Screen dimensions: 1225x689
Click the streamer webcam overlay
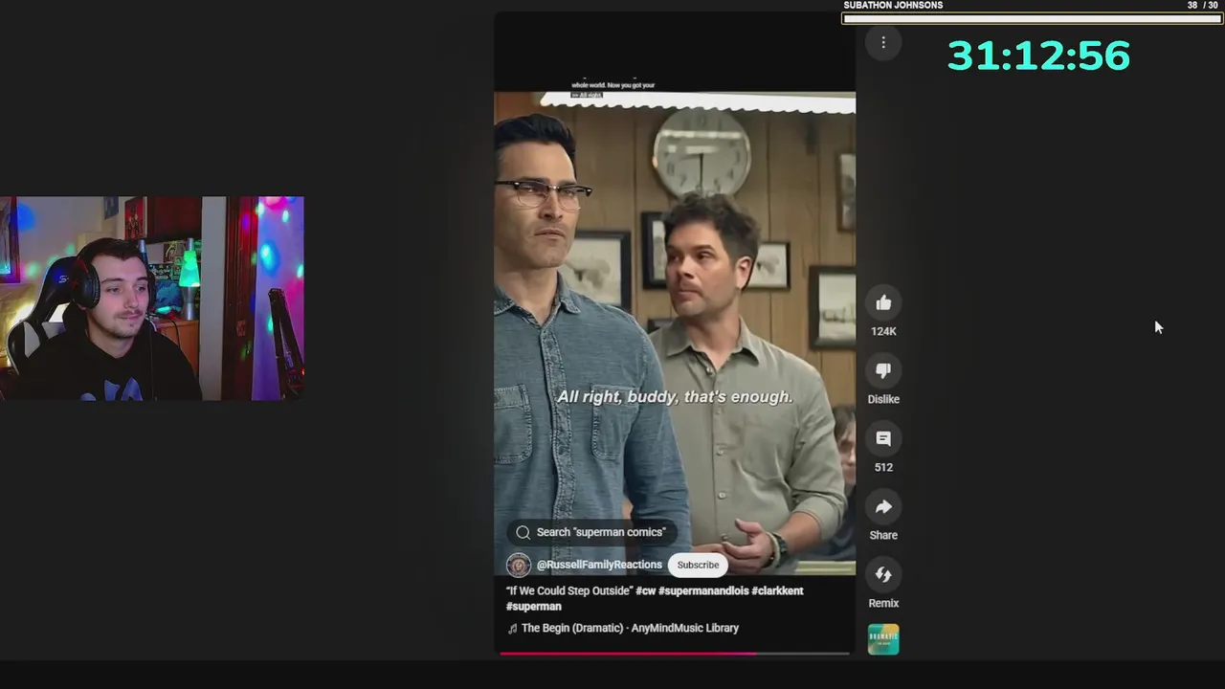(x=152, y=299)
